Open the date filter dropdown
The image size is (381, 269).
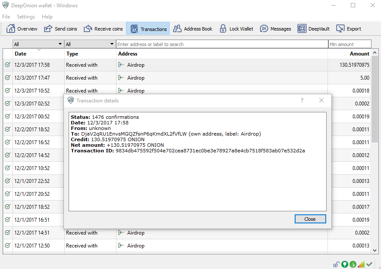[x=38, y=43]
